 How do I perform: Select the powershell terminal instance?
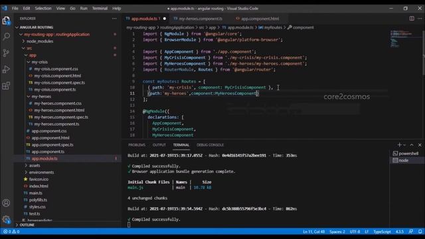(406, 153)
